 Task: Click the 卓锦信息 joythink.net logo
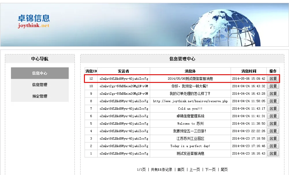point(33,22)
